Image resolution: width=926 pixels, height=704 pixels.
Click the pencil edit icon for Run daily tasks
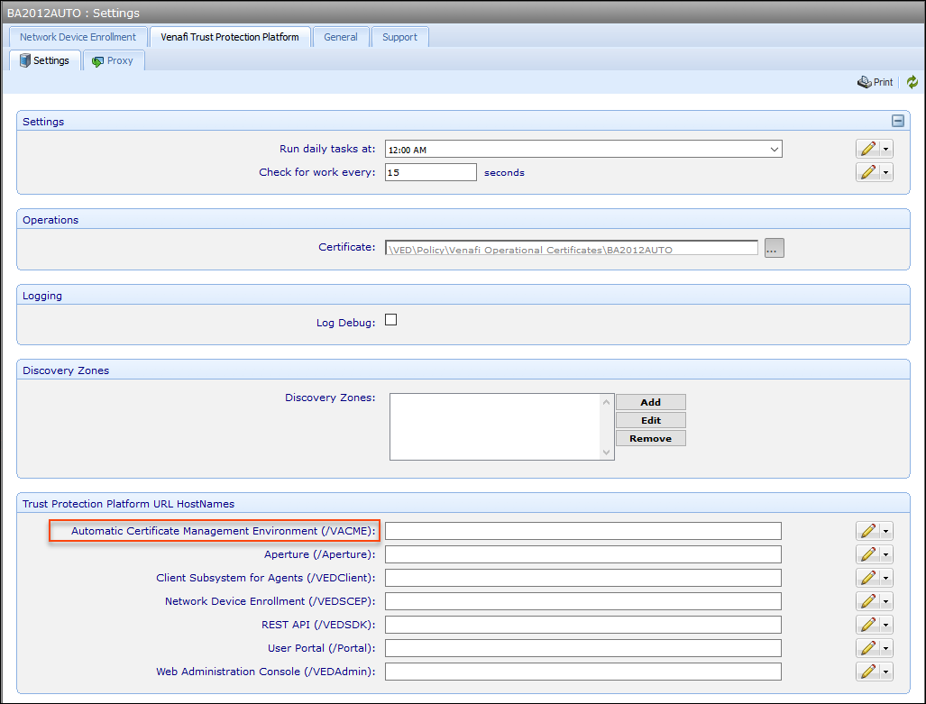868,148
